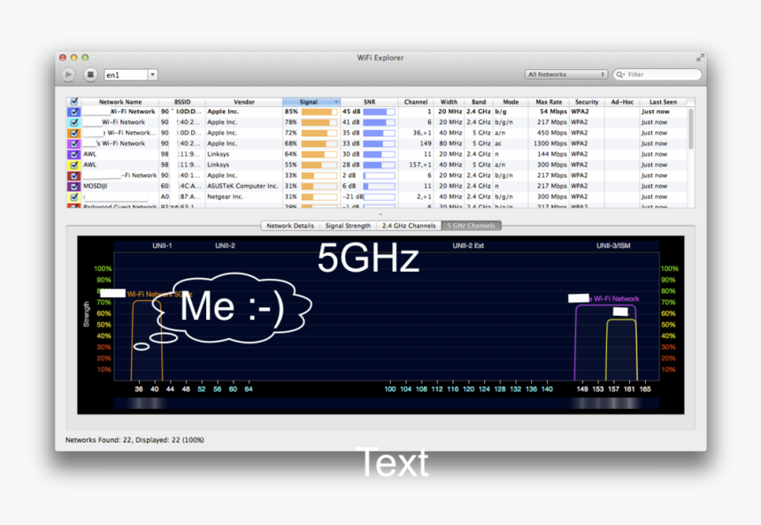
Task: Click the ASUSTeK Computer Inc. vendor cell
Action: pos(242,187)
